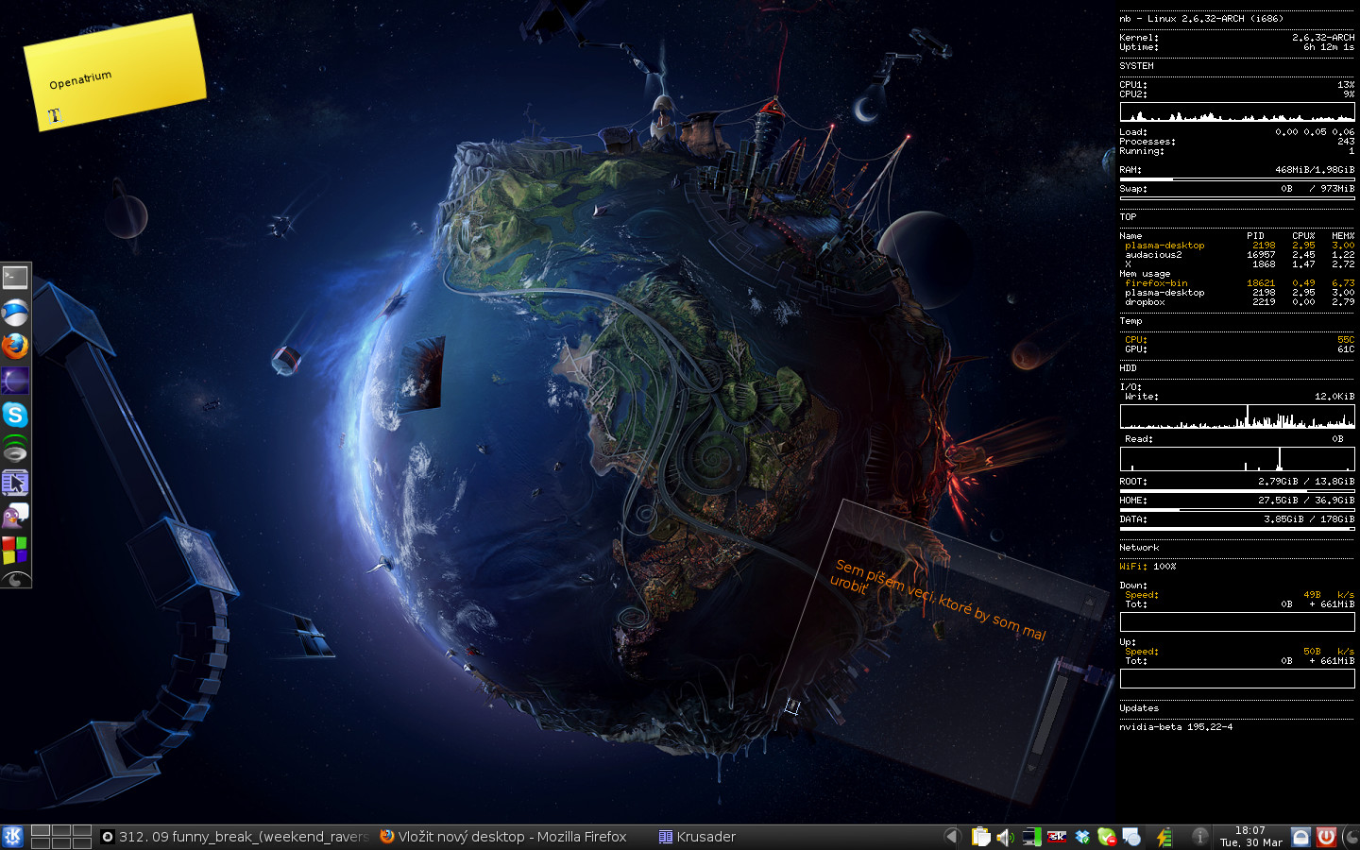Viewport: 1360px width, 850px height.
Task: Open Skype from the left dock
Action: pos(15,415)
